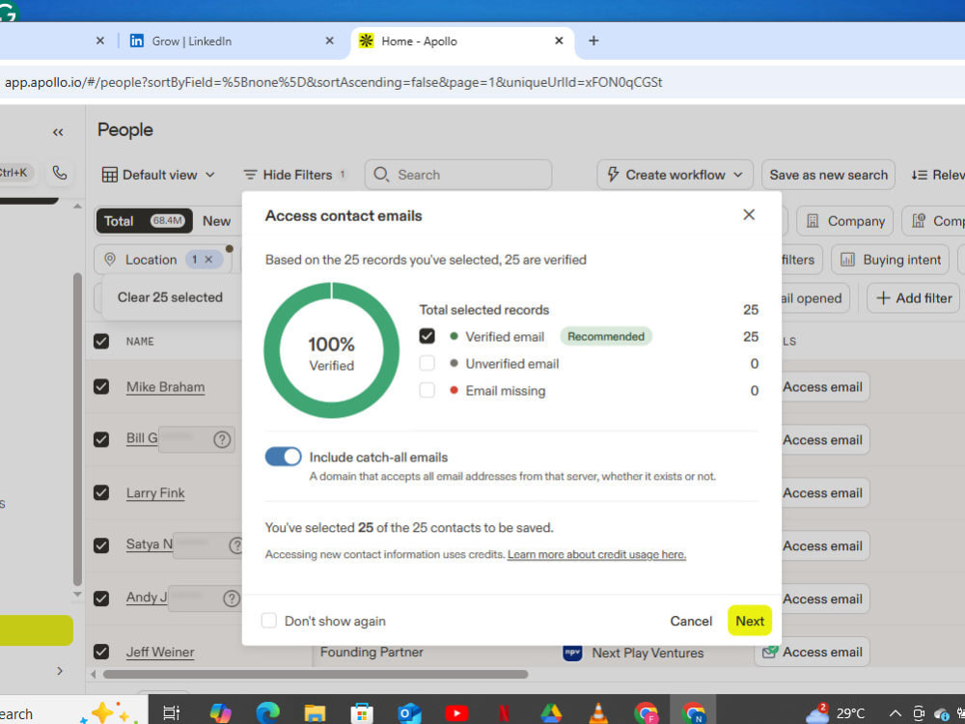This screenshot has height=724, width=965.
Task: Close the Access contact emails dialog
Action: pos(749,215)
